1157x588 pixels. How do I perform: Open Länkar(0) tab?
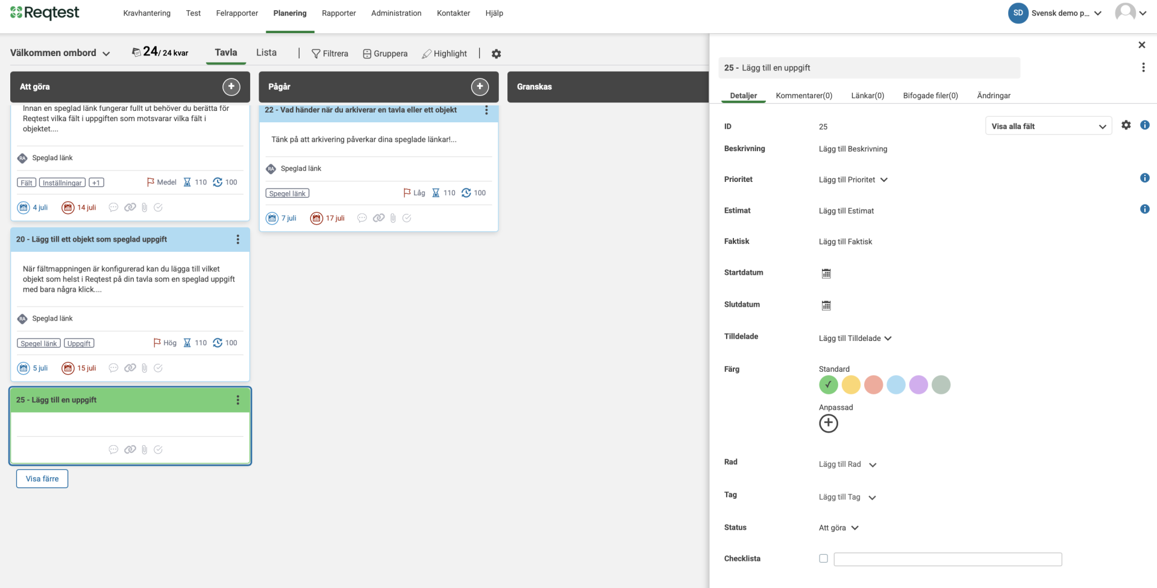[868, 96]
